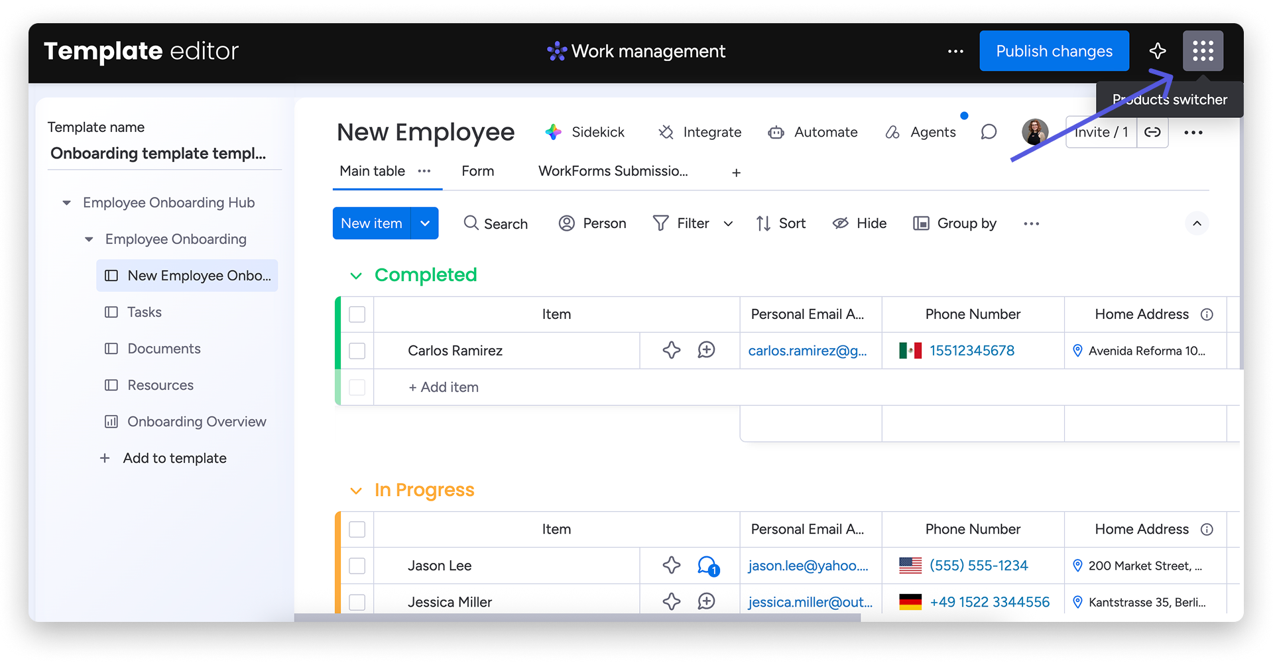Screen dimensions: 1273x665
Task: Collapse the Completed group
Action: pos(356,276)
